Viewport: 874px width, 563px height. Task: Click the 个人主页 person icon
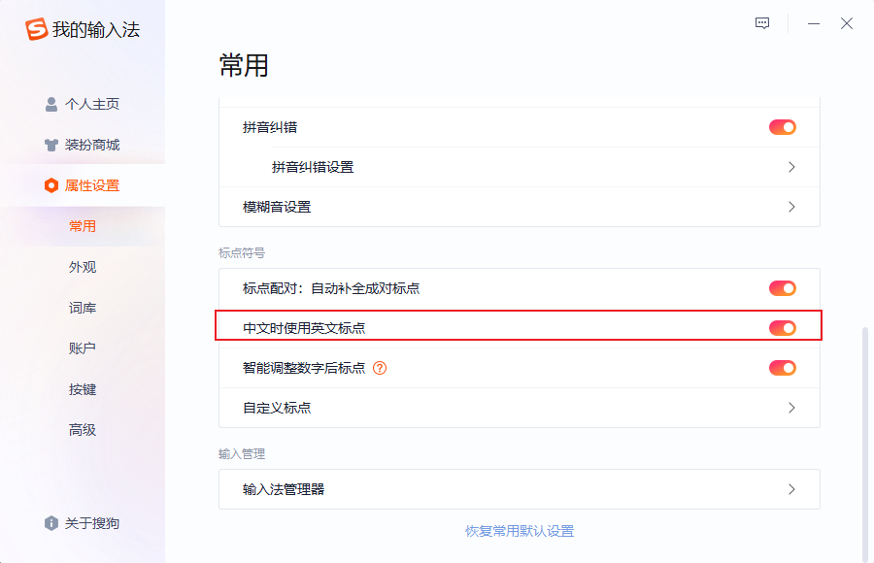coord(51,104)
